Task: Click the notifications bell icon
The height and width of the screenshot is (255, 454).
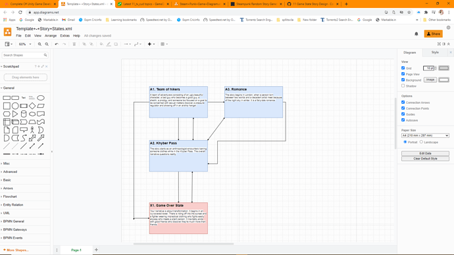Action: (416, 34)
